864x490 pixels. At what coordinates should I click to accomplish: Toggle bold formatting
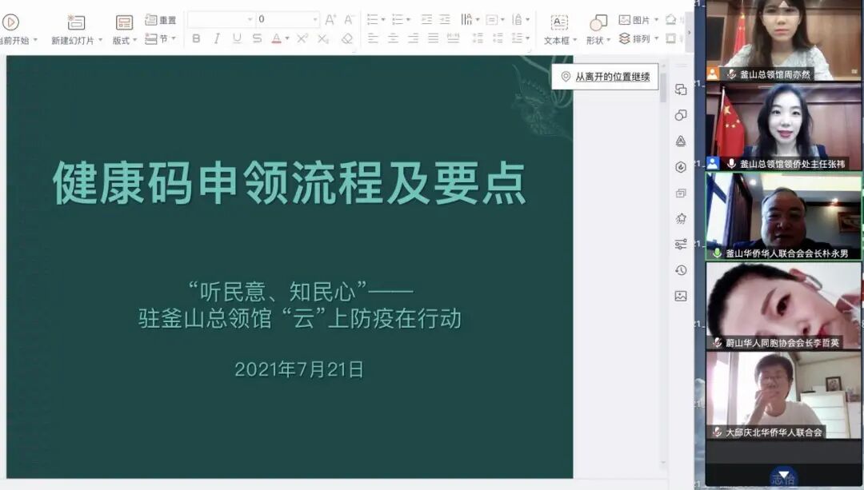[196, 38]
